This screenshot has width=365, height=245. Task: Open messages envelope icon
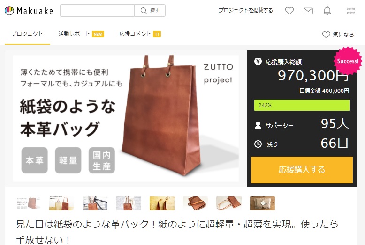coord(308,11)
